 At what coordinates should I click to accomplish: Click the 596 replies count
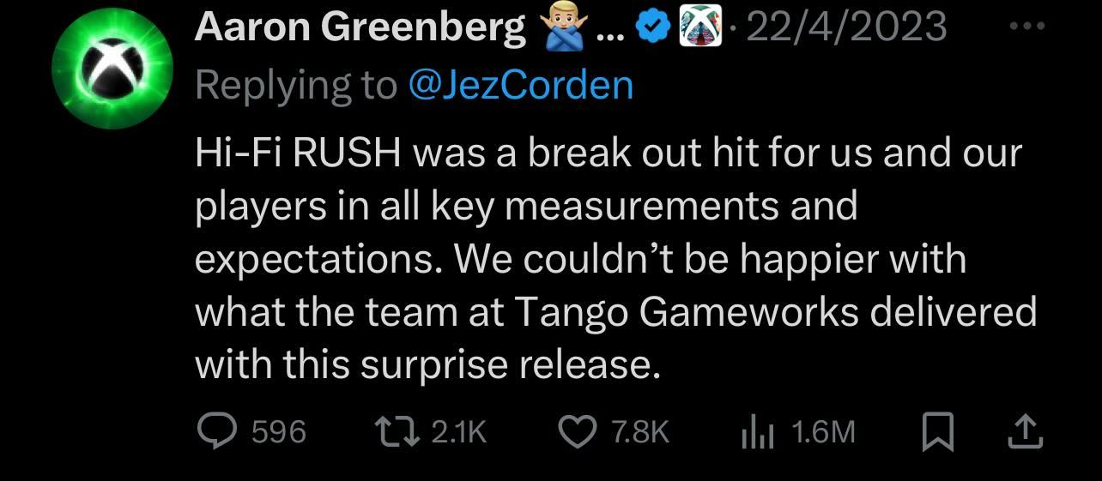279,432
